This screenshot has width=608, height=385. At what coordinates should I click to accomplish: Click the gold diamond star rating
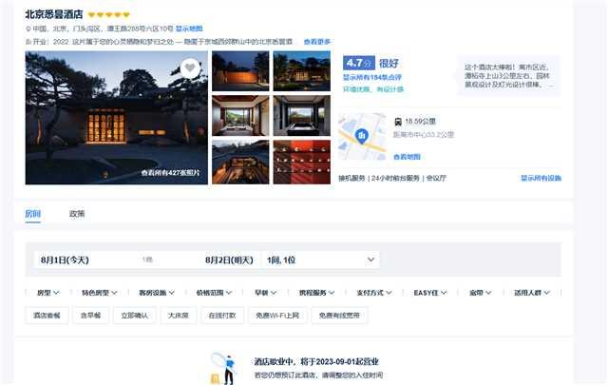pos(108,15)
